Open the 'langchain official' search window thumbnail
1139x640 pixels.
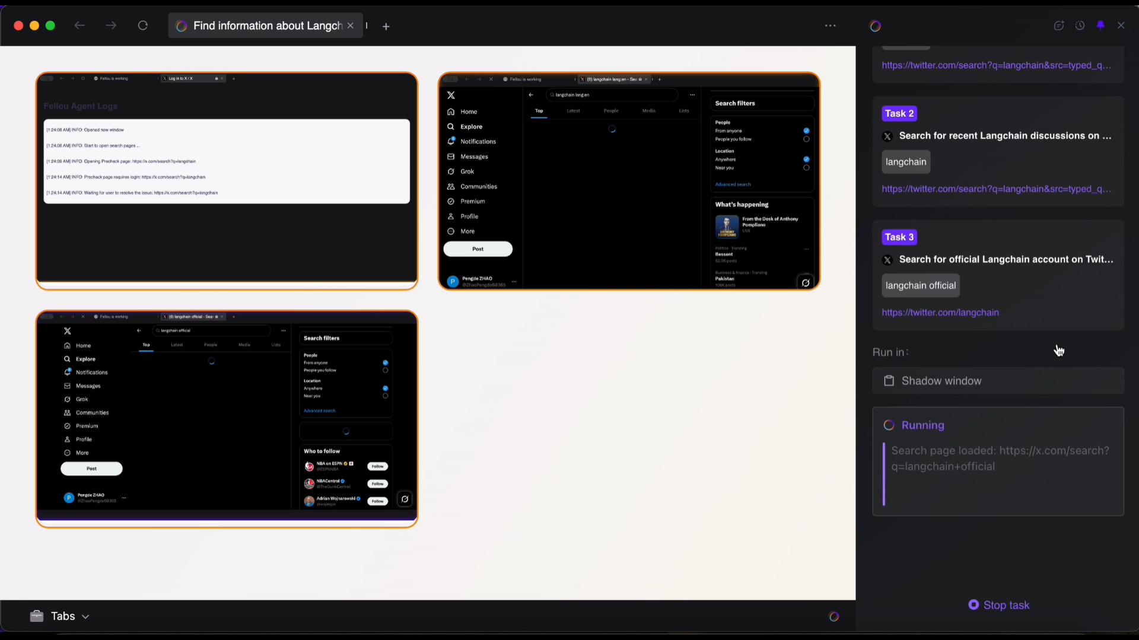coord(227,419)
